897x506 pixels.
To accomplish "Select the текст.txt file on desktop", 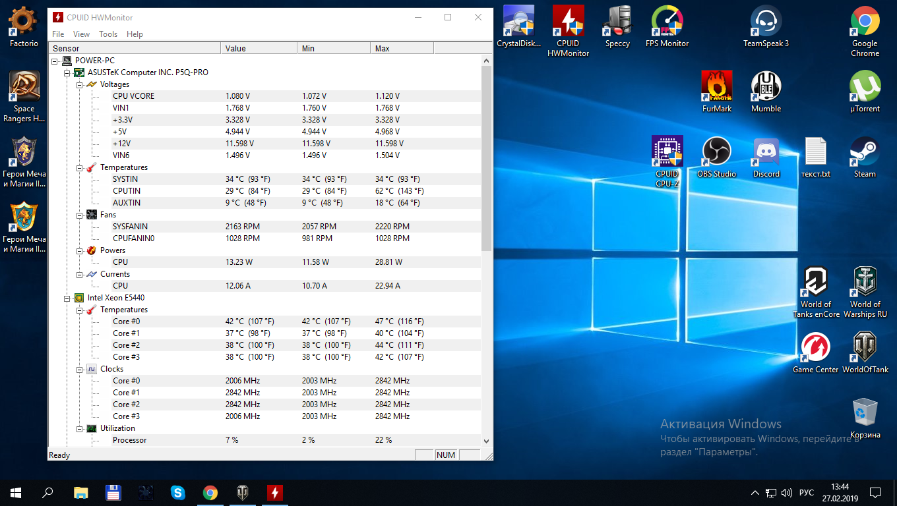I will tap(815, 157).
